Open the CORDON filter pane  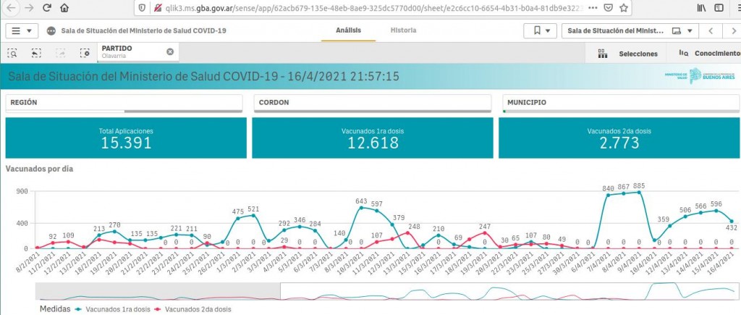point(373,103)
